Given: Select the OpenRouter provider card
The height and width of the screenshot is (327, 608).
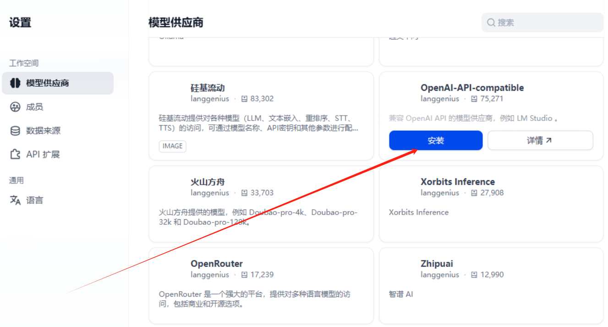Looking at the screenshot, I should 261,286.
